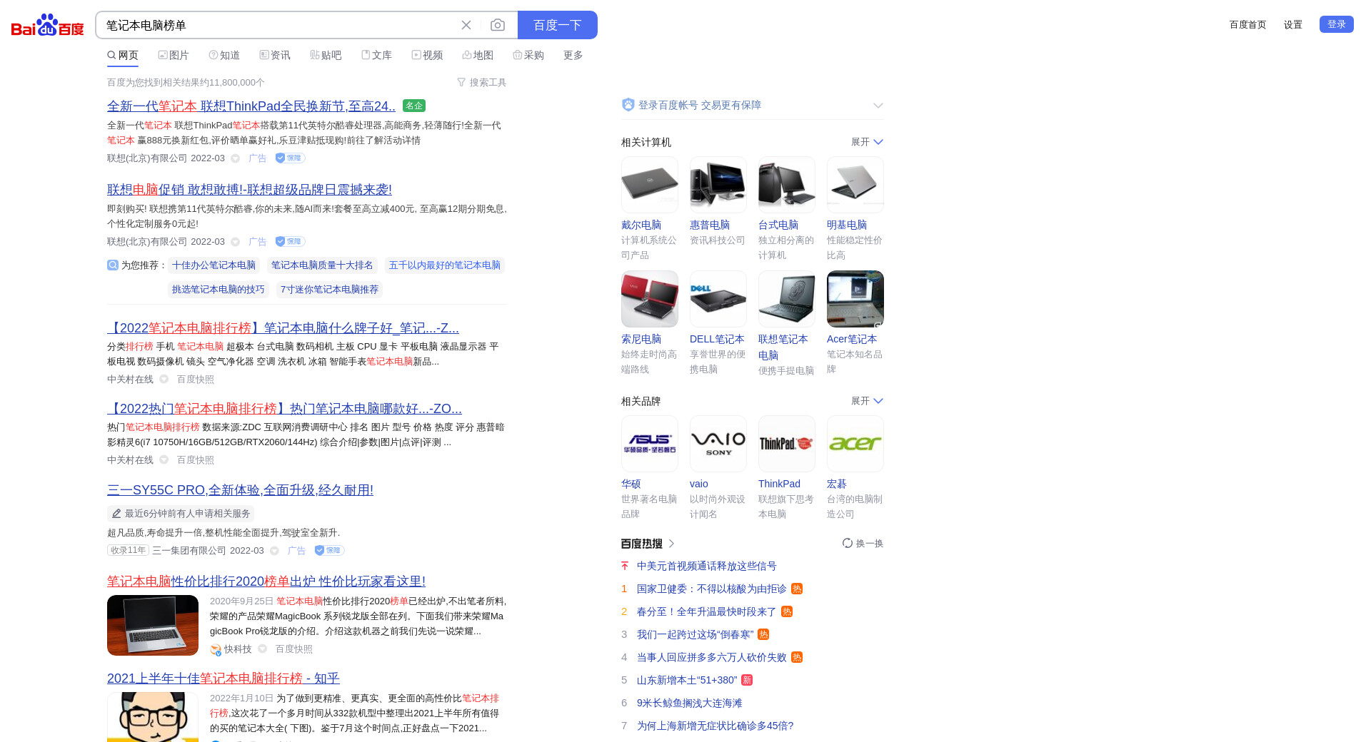Switch to the 视频 tab
Image resolution: width=1371 pixels, height=742 pixels.
pos(427,55)
